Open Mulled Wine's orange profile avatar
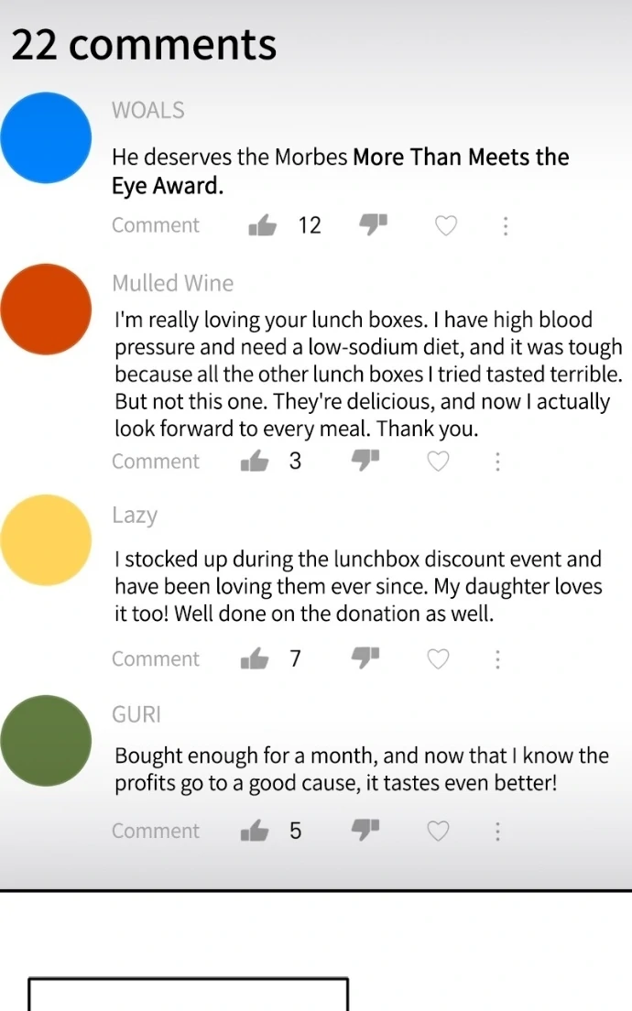 click(46, 309)
